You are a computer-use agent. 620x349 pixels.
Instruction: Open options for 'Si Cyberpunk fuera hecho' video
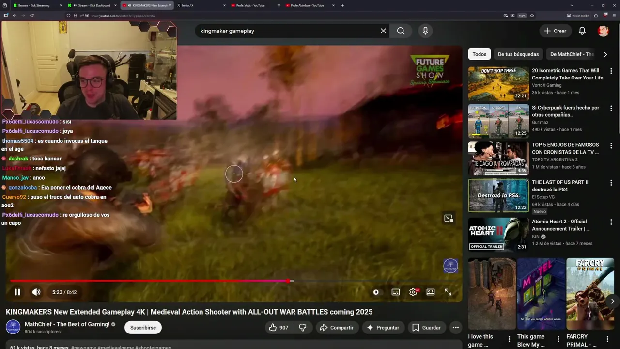[x=611, y=108]
